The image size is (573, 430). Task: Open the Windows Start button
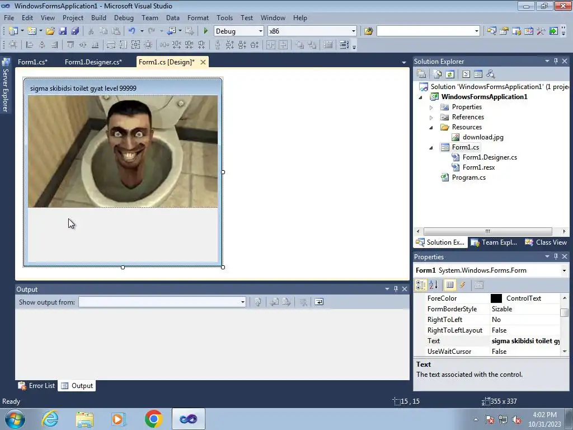15,419
